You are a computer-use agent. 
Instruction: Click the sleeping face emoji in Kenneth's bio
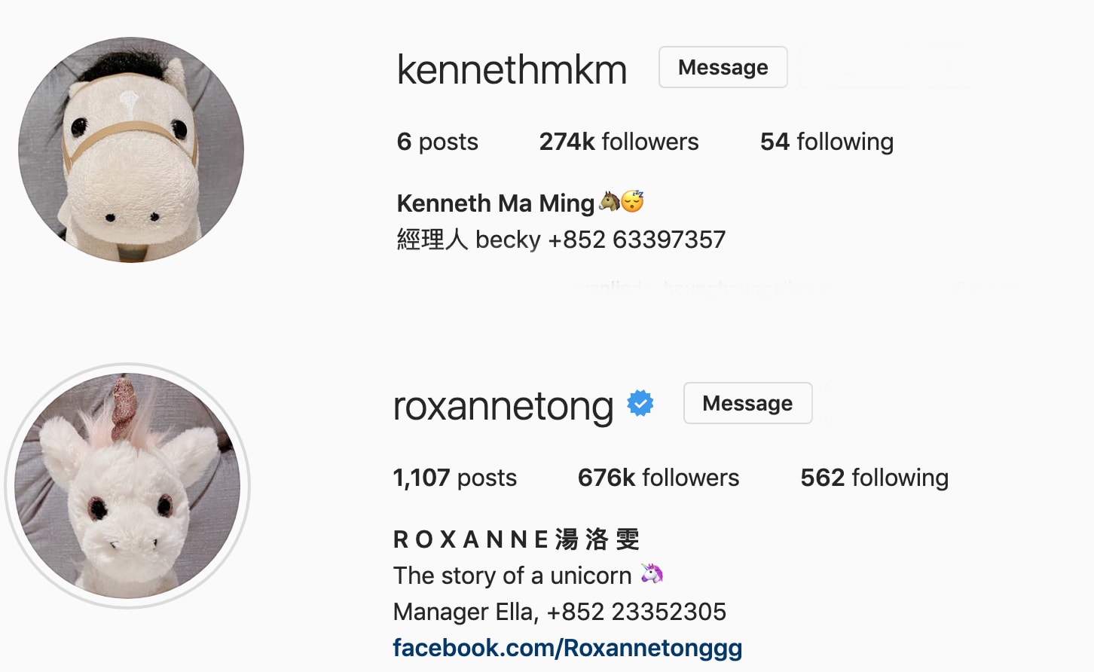click(633, 201)
